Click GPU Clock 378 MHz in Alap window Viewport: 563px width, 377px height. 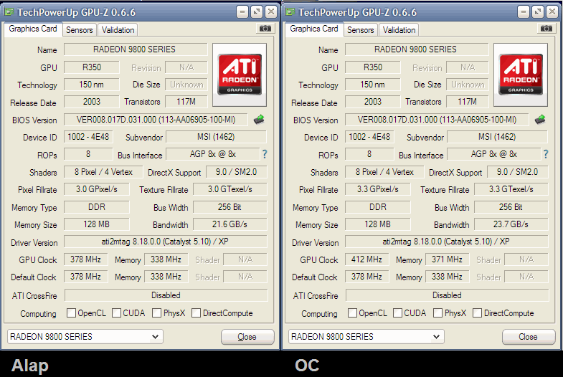tap(85, 259)
